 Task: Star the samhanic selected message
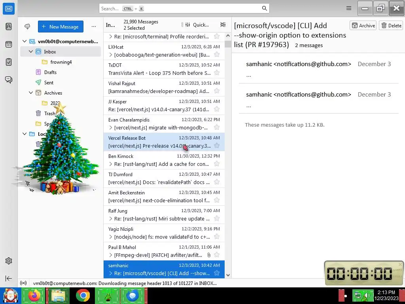(217, 273)
